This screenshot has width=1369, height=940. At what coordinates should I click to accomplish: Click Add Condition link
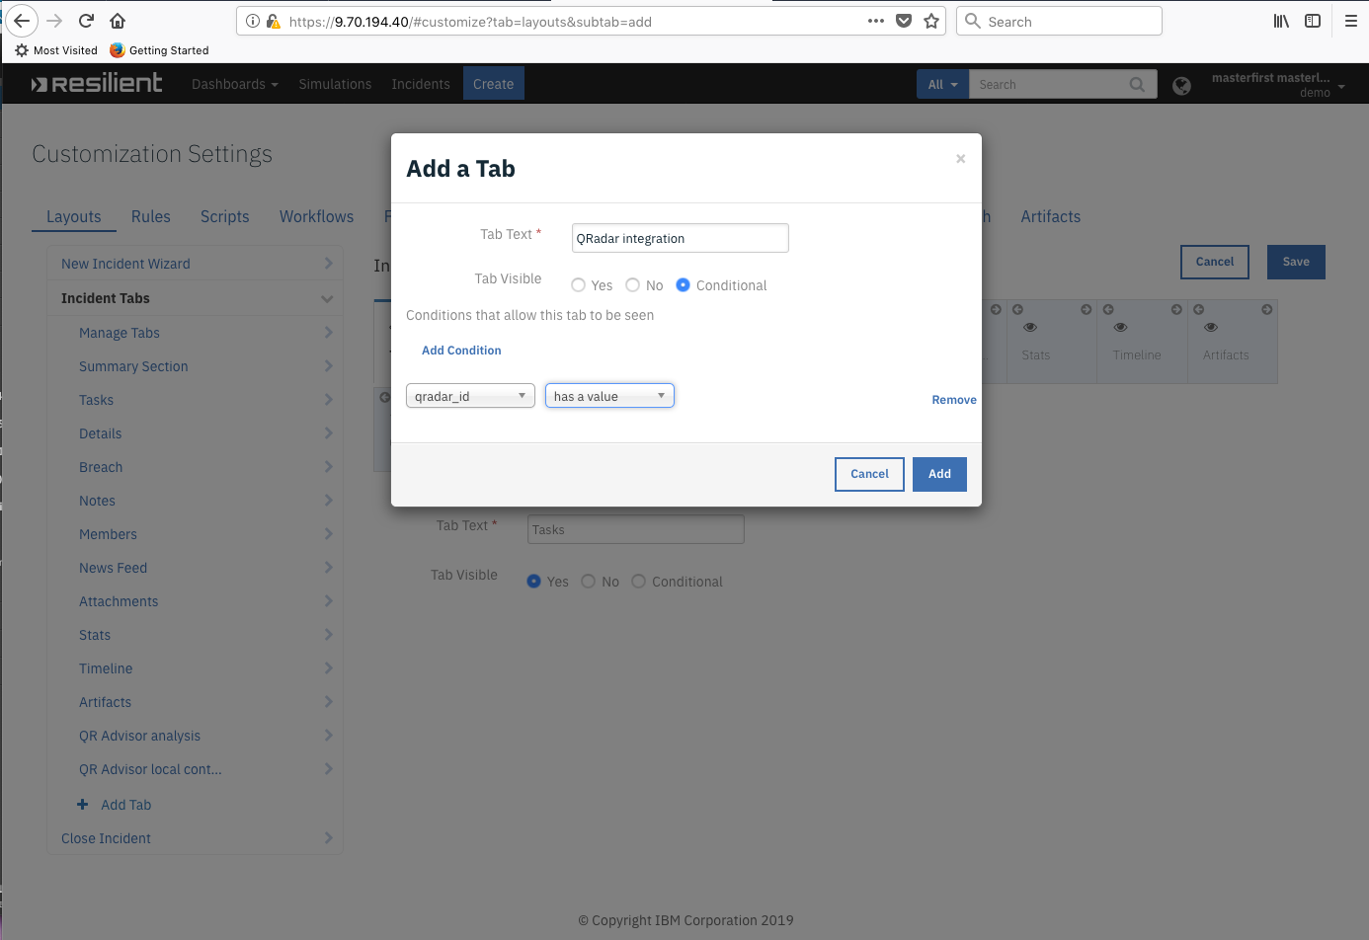coord(461,351)
